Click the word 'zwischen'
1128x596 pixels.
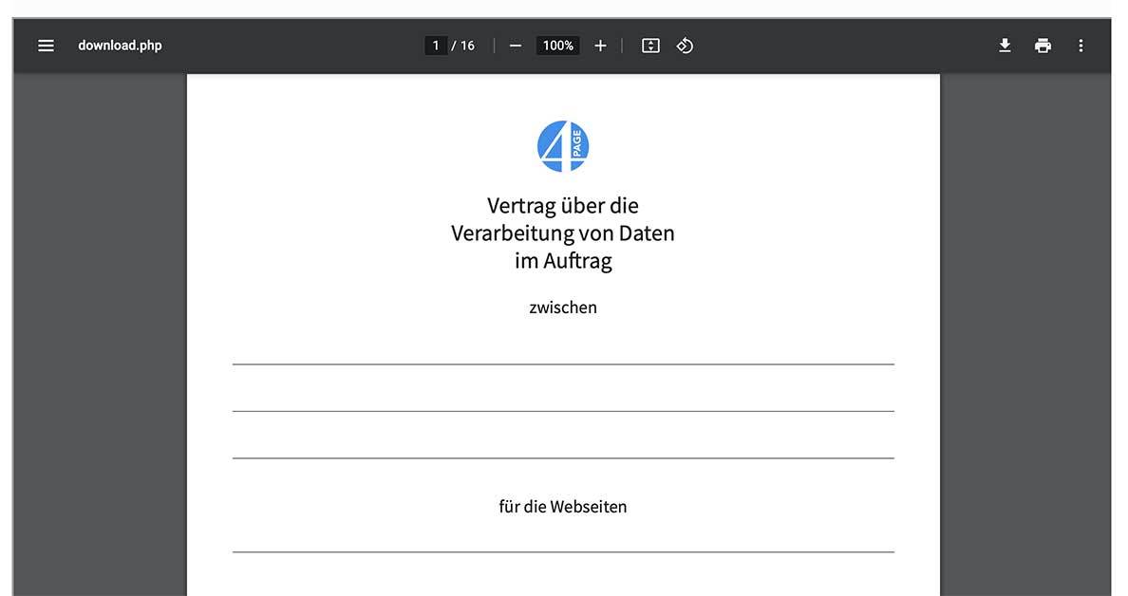[563, 307]
